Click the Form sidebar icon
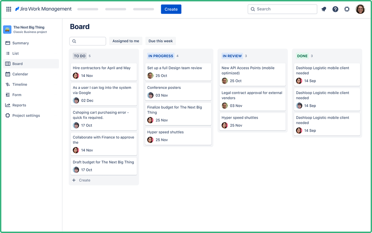The image size is (372, 233). [x=7, y=95]
